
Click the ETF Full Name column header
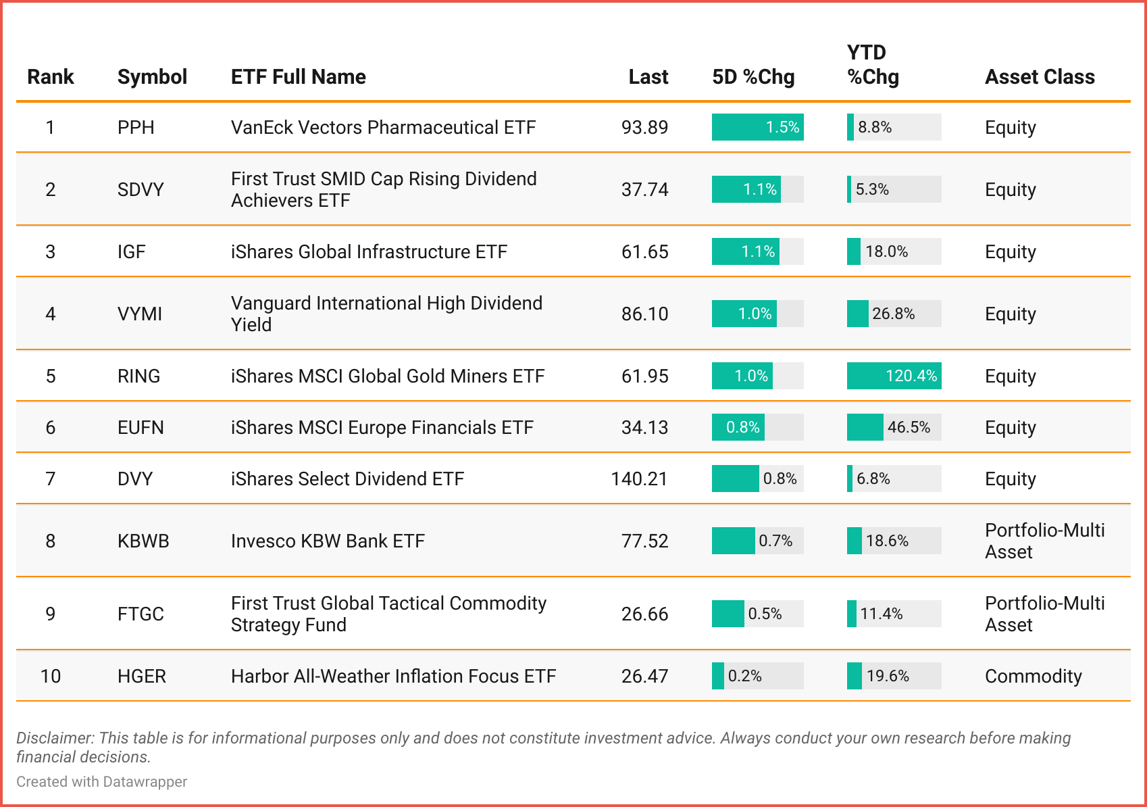tap(298, 77)
